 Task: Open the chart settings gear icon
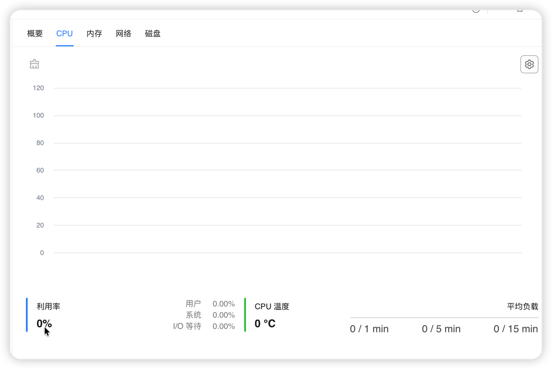click(x=529, y=65)
